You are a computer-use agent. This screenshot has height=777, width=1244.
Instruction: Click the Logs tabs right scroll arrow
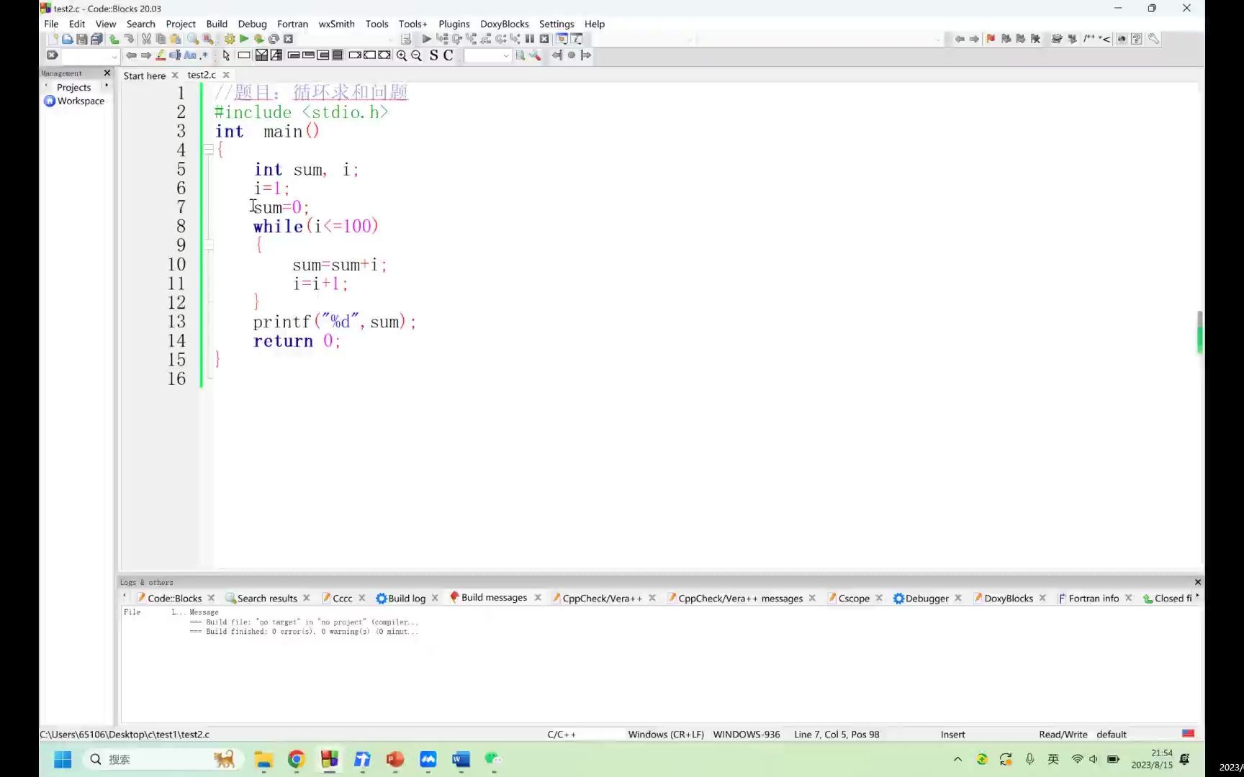(x=1197, y=596)
